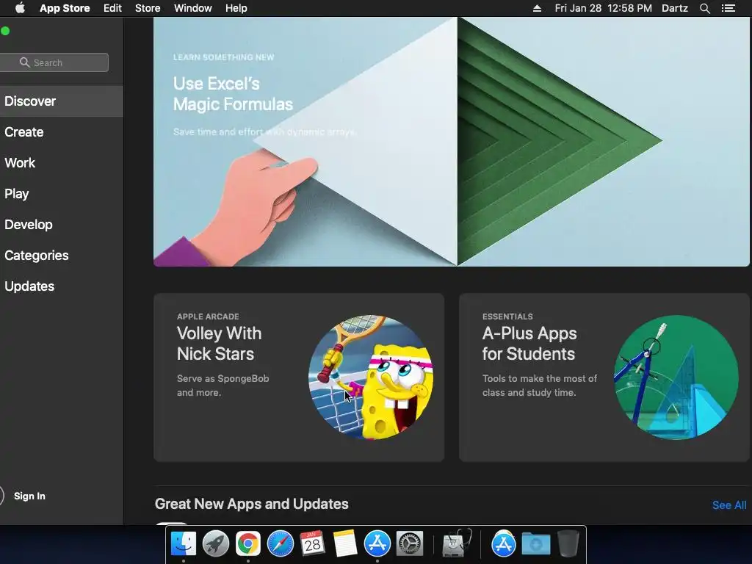This screenshot has height=564, width=752.
Task: Click the date and time in menu bar
Action: point(604,8)
